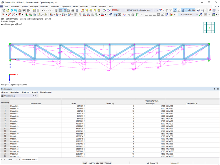
Task: Toggle the frame view mode icon
Action: pos(115,14)
